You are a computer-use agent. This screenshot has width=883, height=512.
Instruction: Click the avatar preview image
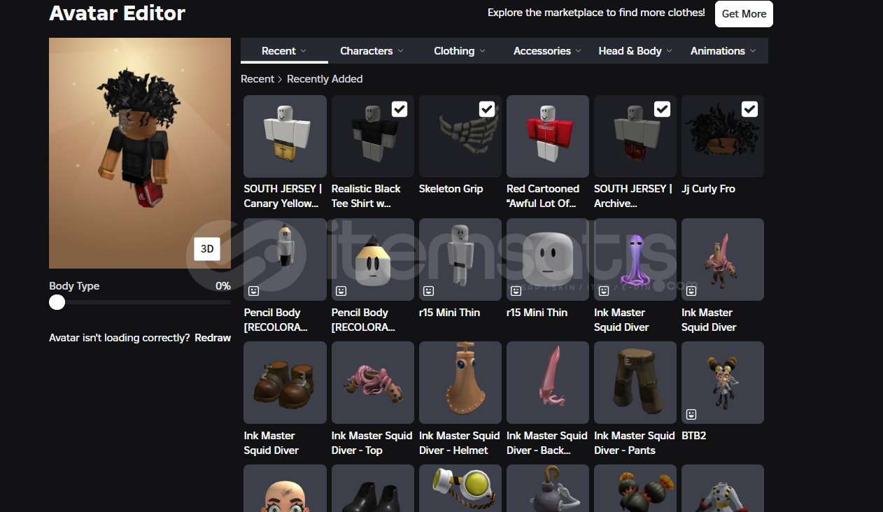point(140,153)
